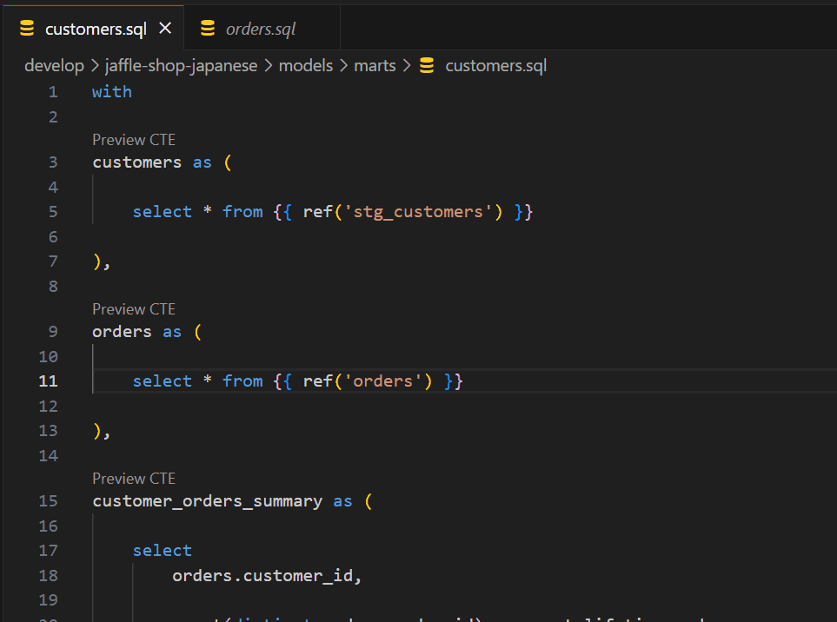Click the closing parenthesis on line 7
This screenshot has width=837, height=622.
(97, 261)
